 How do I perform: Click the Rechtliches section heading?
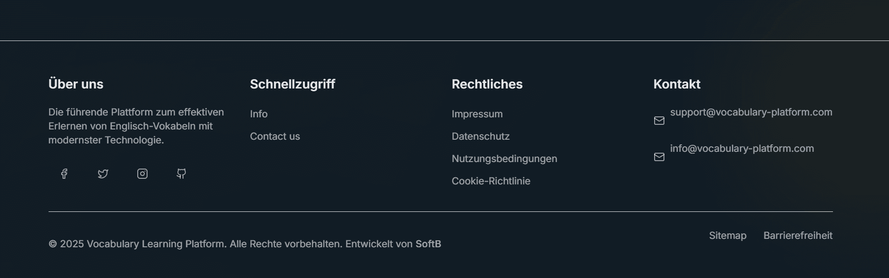pos(487,84)
